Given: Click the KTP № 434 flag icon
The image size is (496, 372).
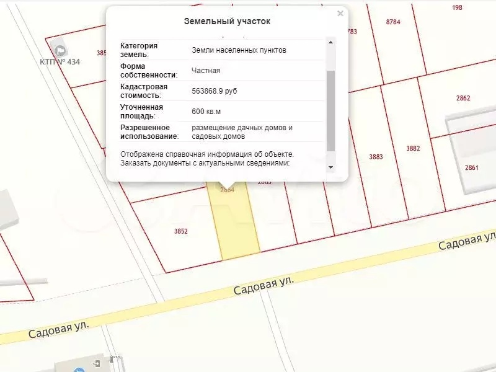Looking at the screenshot, I should point(60,50).
